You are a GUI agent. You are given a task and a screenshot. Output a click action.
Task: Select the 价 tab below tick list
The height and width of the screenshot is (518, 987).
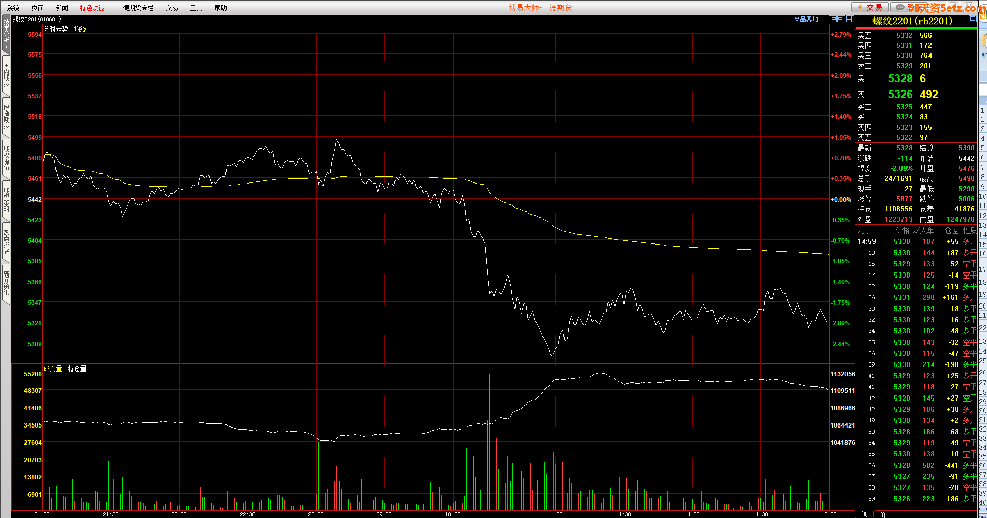(882, 514)
